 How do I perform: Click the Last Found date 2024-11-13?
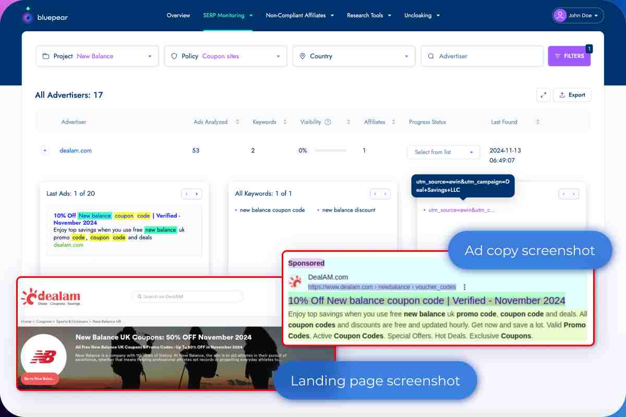(505, 151)
